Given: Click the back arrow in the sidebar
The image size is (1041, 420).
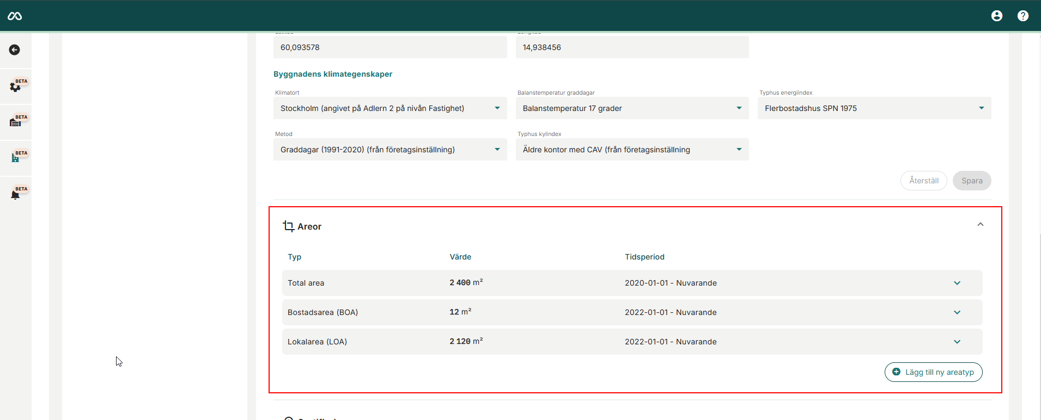Looking at the screenshot, I should click(x=15, y=50).
